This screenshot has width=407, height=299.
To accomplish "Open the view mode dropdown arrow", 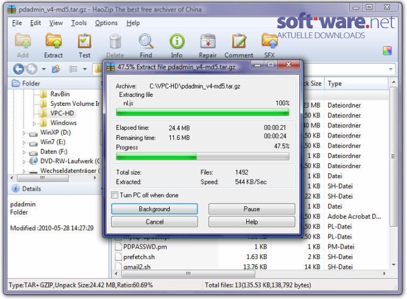I will point(85,69).
